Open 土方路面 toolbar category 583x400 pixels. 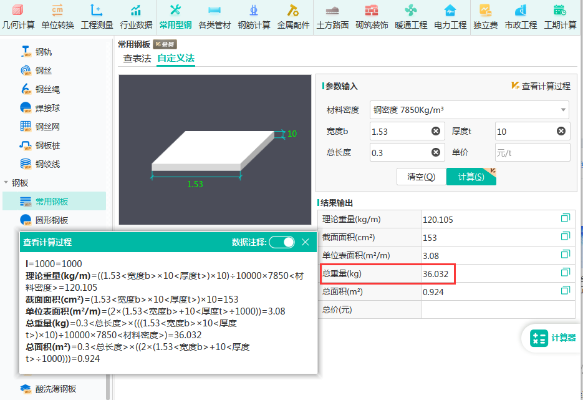pyautogui.click(x=332, y=17)
